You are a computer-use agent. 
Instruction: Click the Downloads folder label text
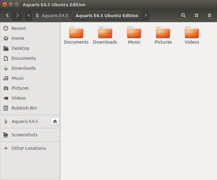105,42
